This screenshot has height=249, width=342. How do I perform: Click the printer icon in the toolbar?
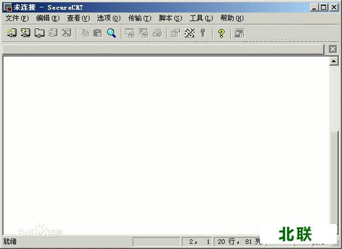(x=157, y=33)
